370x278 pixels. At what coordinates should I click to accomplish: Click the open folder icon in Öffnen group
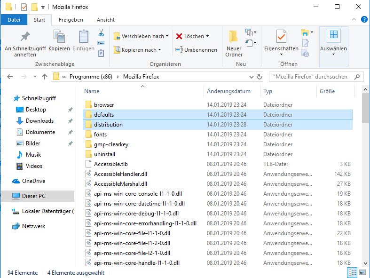[x=305, y=32]
